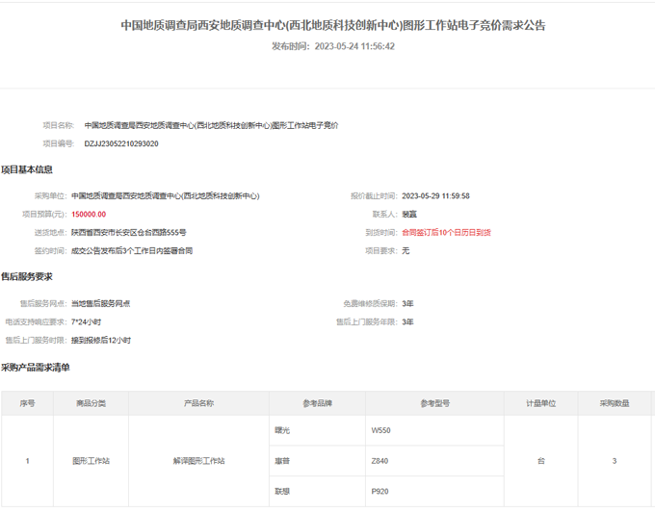Click the announcement title heading
The height and width of the screenshot is (513, 655).
pyautogui.click(x=333, y=25)
